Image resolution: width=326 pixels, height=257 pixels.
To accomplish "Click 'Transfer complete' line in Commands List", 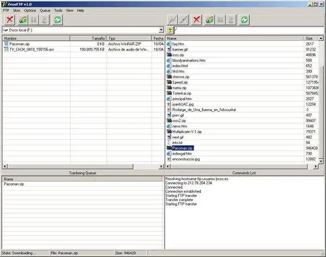I will pos(179,200).
